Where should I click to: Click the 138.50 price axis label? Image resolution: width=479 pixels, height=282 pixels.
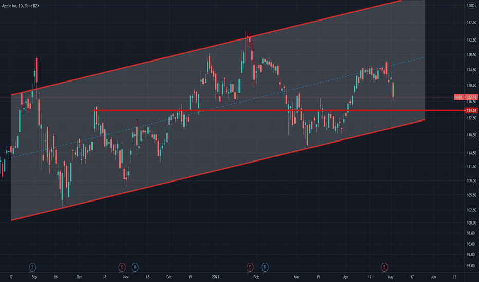471,55
